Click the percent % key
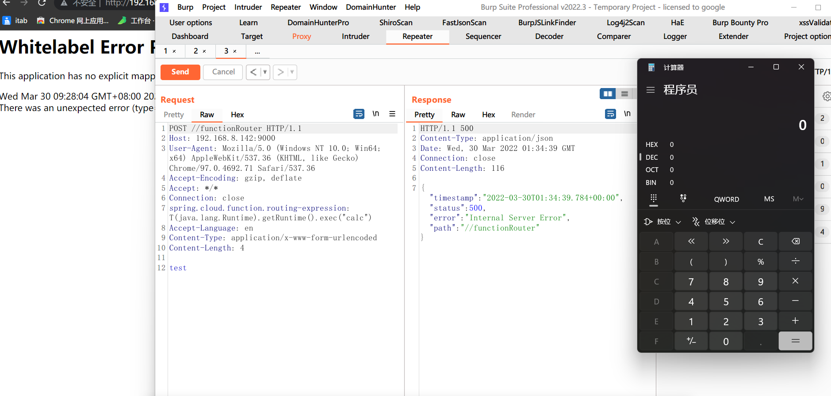 point(761,261)
